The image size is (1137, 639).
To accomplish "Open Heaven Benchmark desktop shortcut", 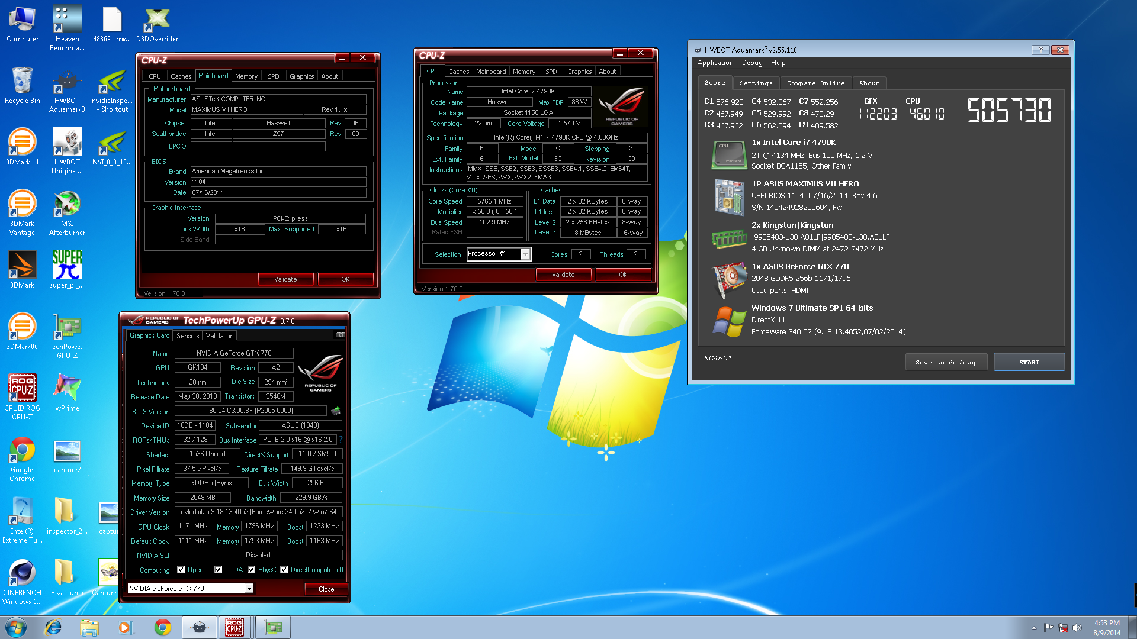I will 67,28.
